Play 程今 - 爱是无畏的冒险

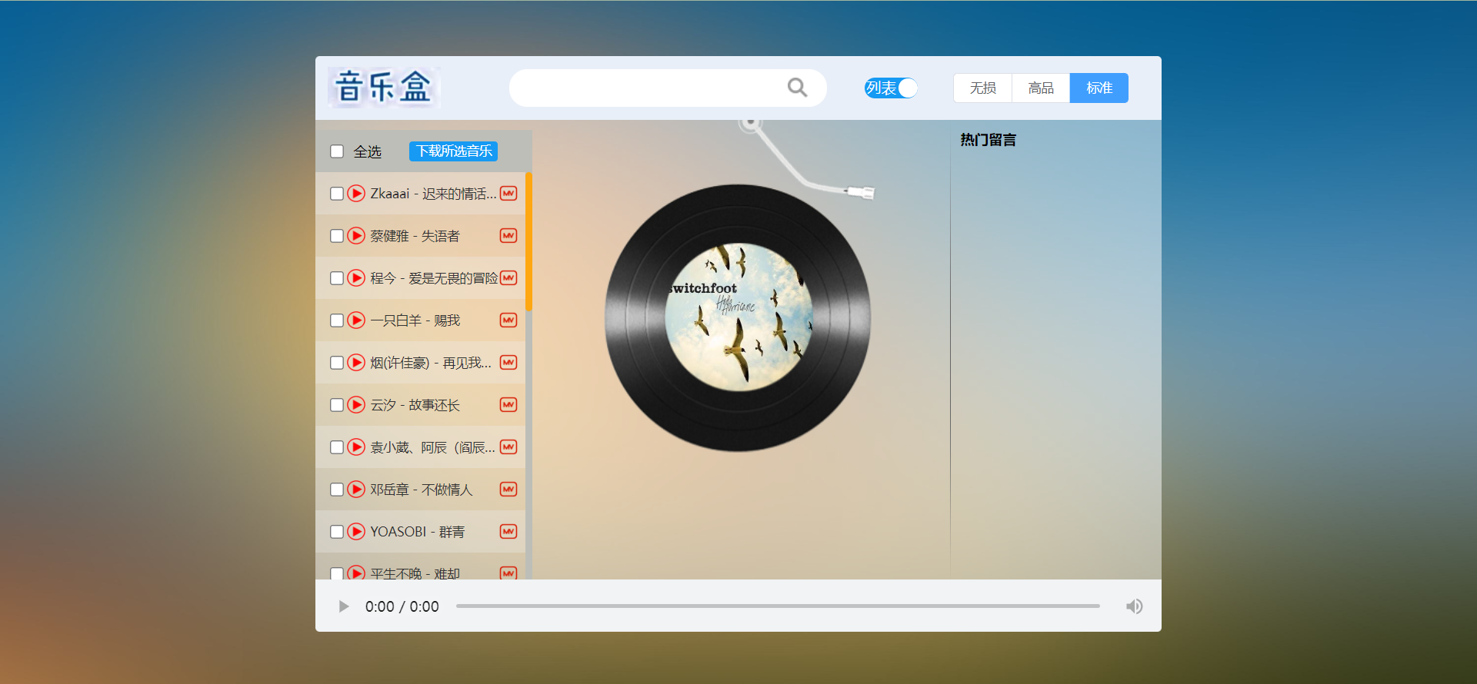(356, 277)
